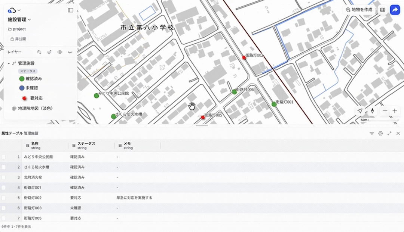Click the ステータス column header
The width and height of the screenshot is (404, 232).
point(91,145)
